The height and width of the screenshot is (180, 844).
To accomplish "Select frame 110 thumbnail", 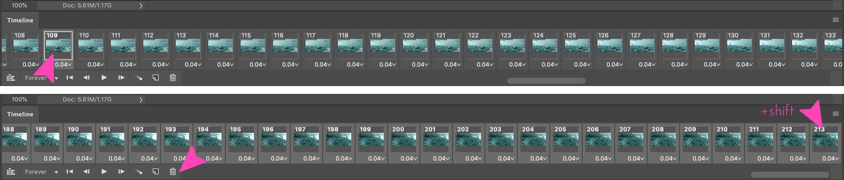I will (91, 45).
